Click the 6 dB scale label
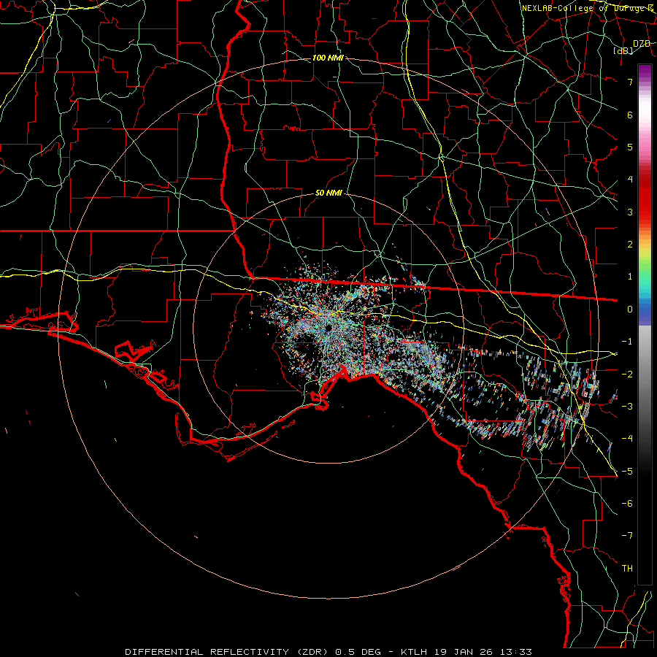 tap(630, 115)
